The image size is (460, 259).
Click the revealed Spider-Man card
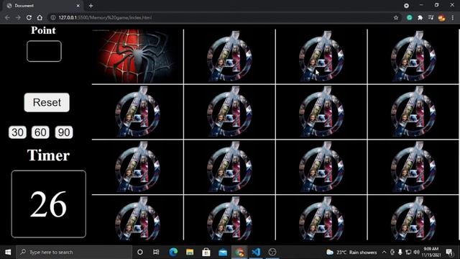137,56
